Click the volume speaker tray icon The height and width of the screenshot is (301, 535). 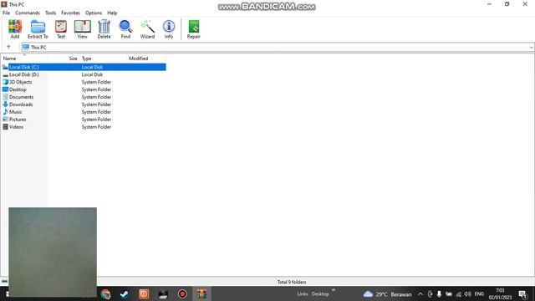click(467, 294)
